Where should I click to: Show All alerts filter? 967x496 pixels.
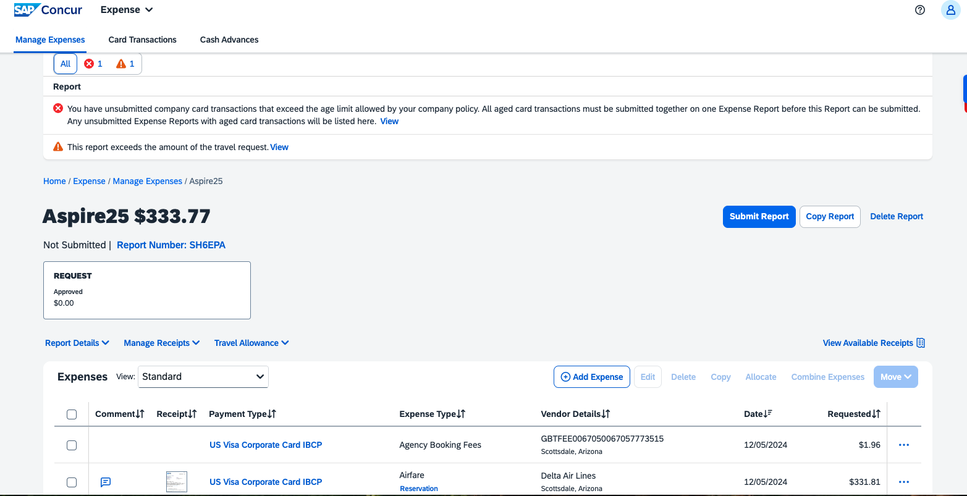click(65, 64)
